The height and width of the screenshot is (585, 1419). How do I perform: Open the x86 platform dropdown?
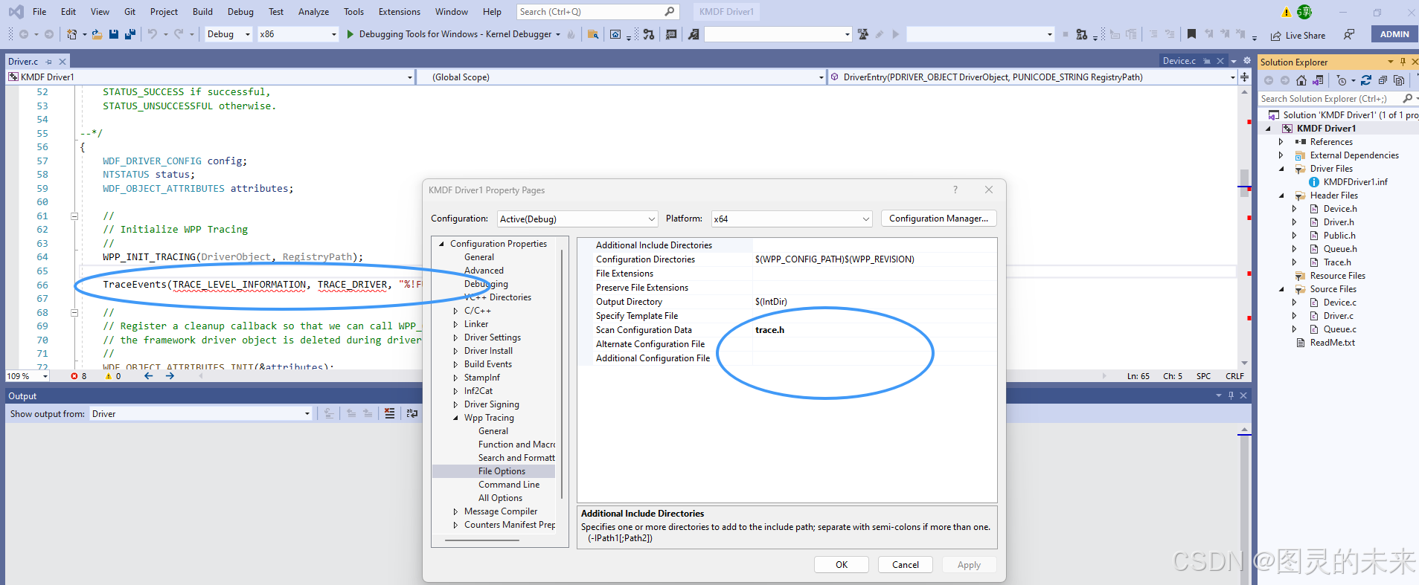tap(298, 34)
